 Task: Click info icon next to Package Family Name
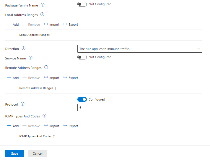tap(43, 5)
